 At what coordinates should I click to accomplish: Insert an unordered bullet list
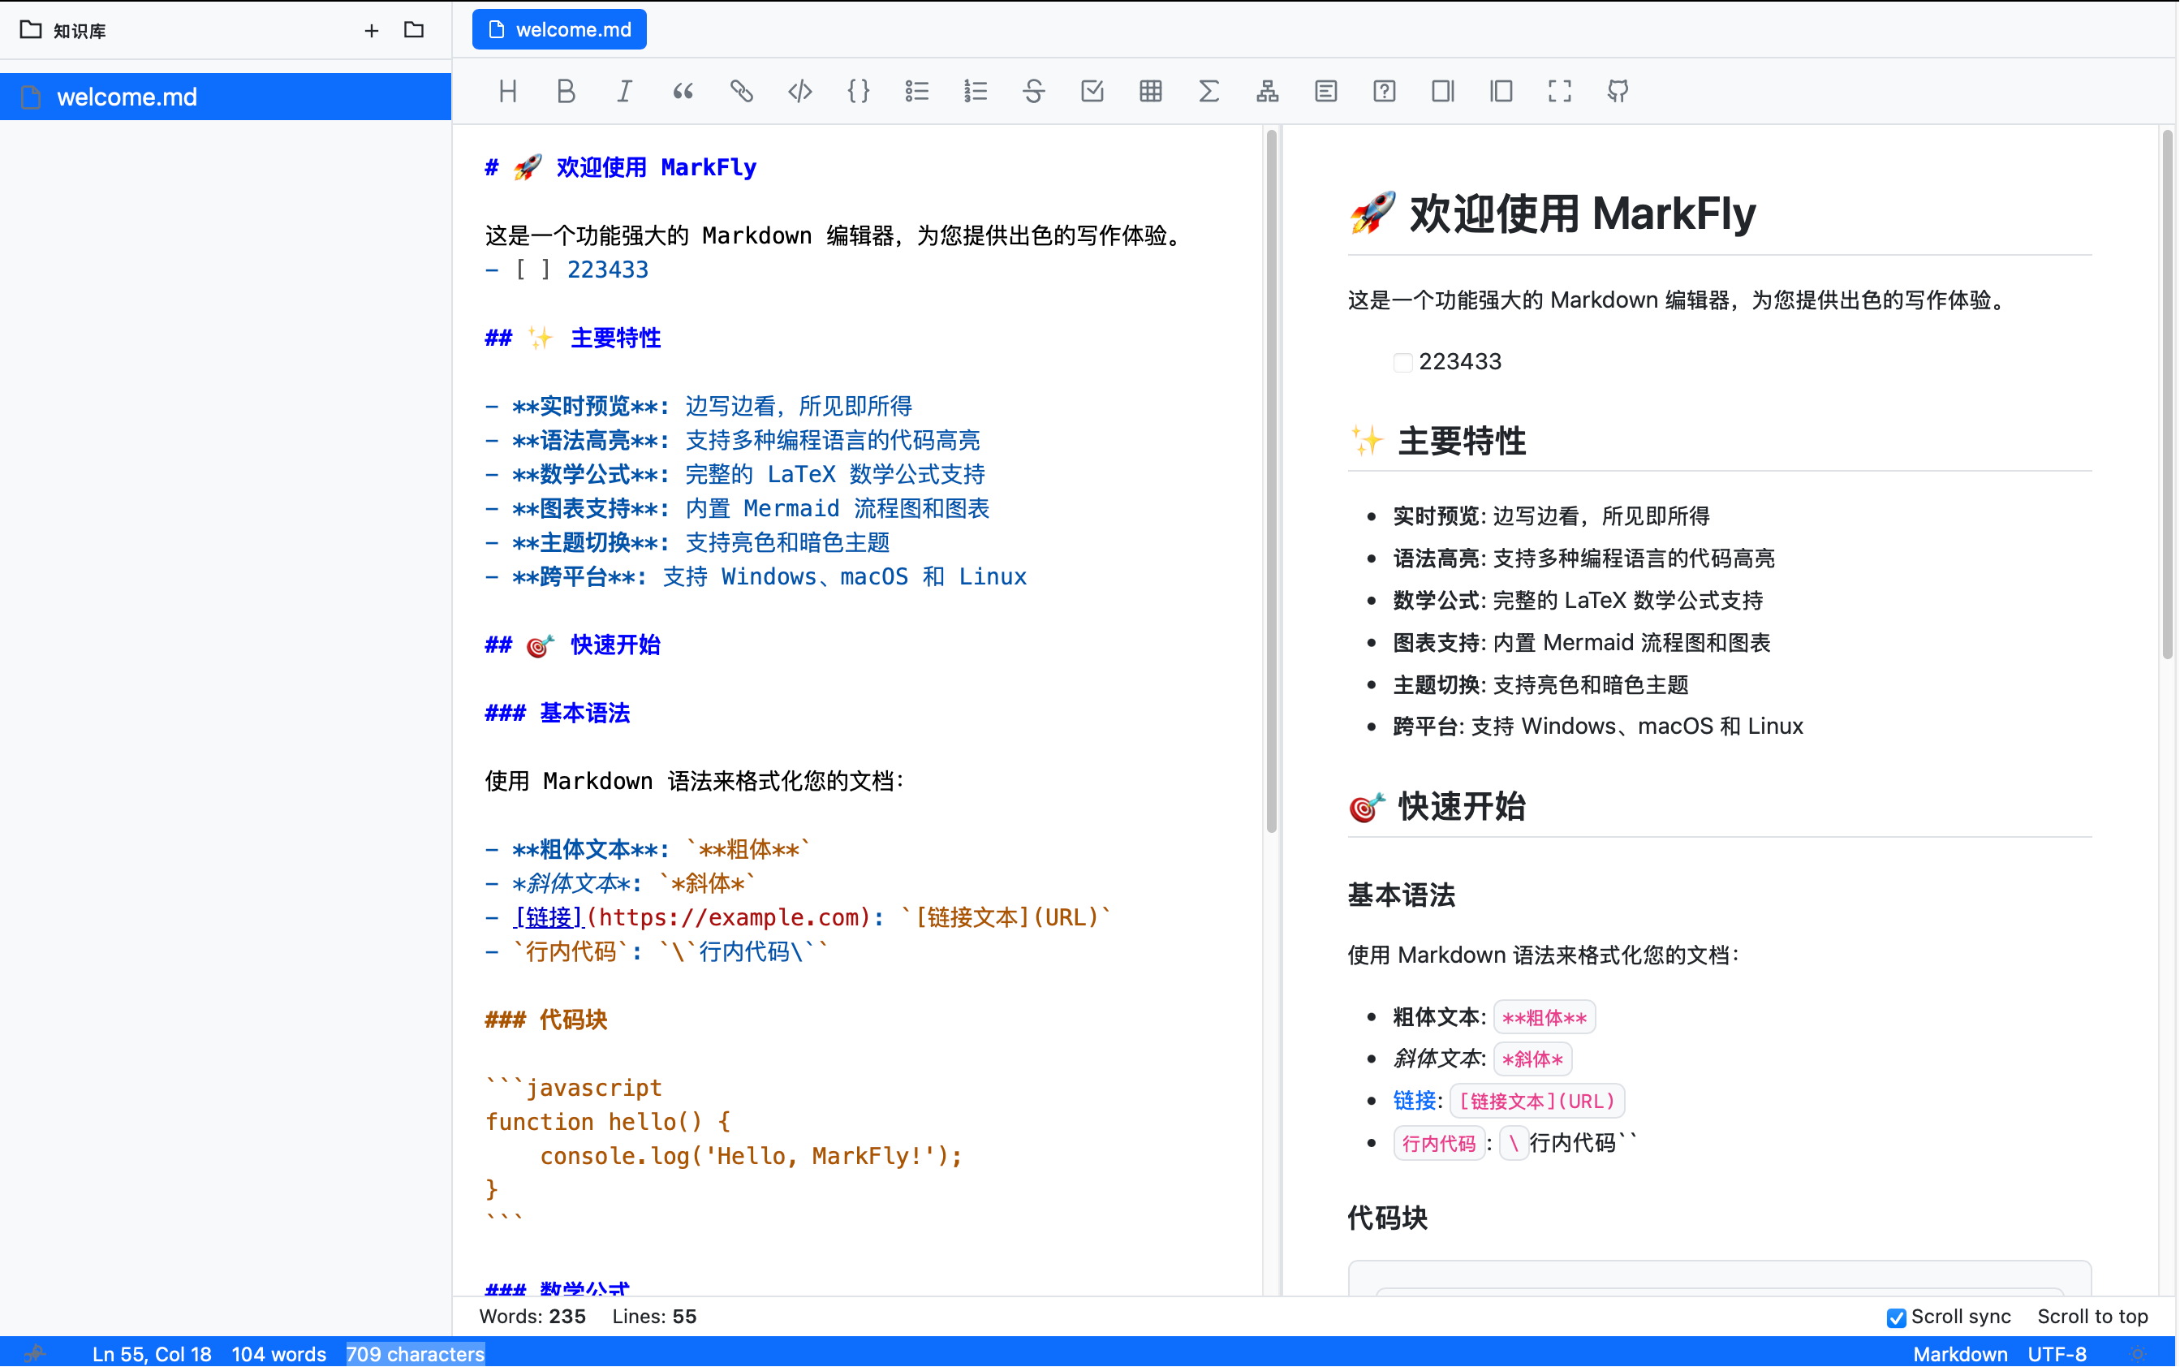(917, 90)
